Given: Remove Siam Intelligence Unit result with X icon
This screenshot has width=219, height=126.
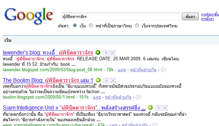Looking at the screenshot, I should [x=165, y=108].
